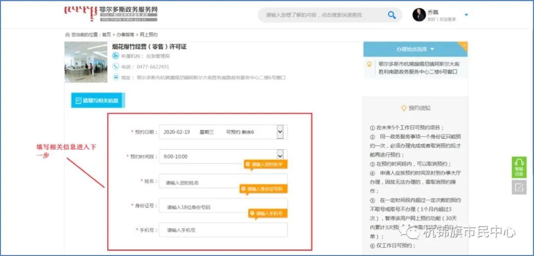Open 办事指南 breadcrumb link
Viewport: 534px width, 256px height.
point(123,35)
